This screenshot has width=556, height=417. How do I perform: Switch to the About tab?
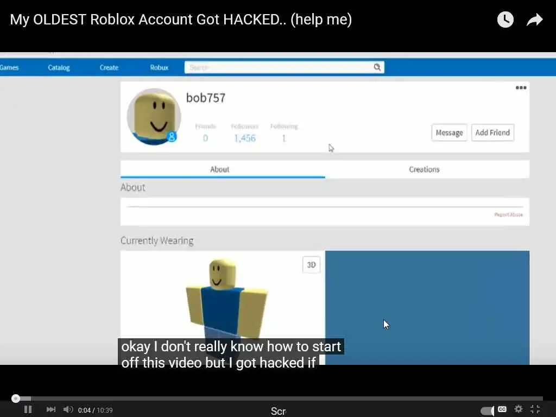coord(223,169)
